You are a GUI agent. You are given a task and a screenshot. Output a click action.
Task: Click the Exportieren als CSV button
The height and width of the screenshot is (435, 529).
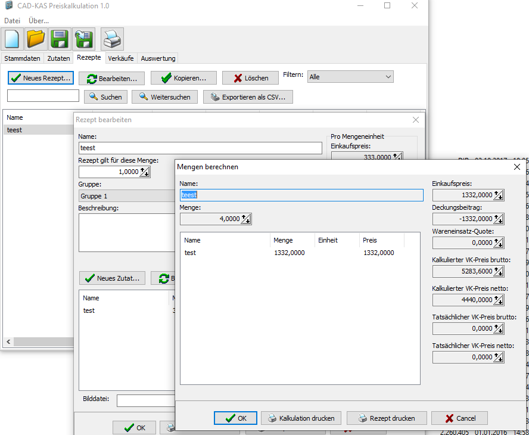tap(248, 97)
